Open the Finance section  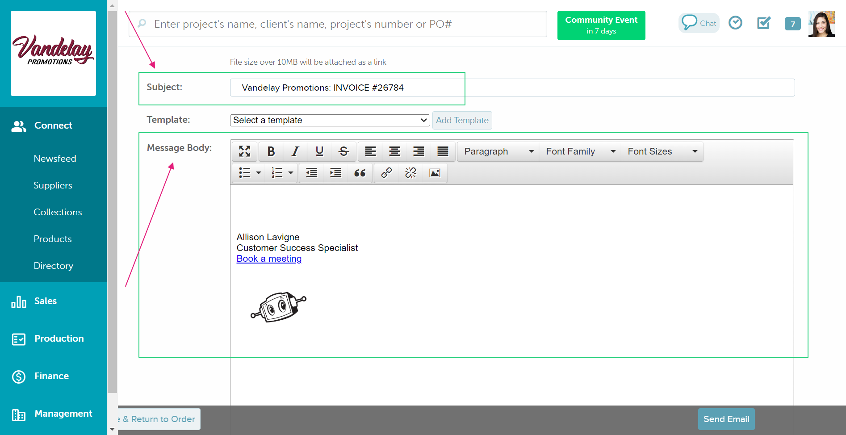click(53, 376)
